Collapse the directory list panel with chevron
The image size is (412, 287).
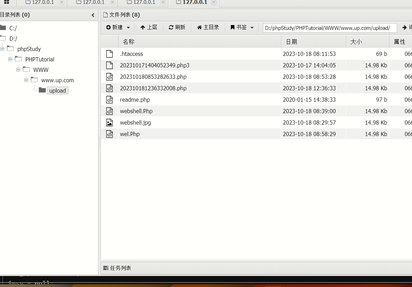tap(93, 15)
